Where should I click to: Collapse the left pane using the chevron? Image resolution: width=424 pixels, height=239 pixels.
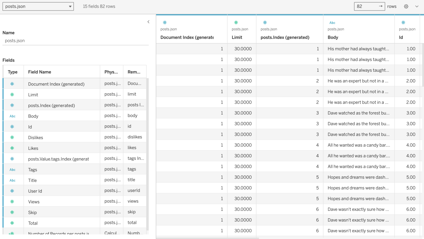(x=148, y=22)
